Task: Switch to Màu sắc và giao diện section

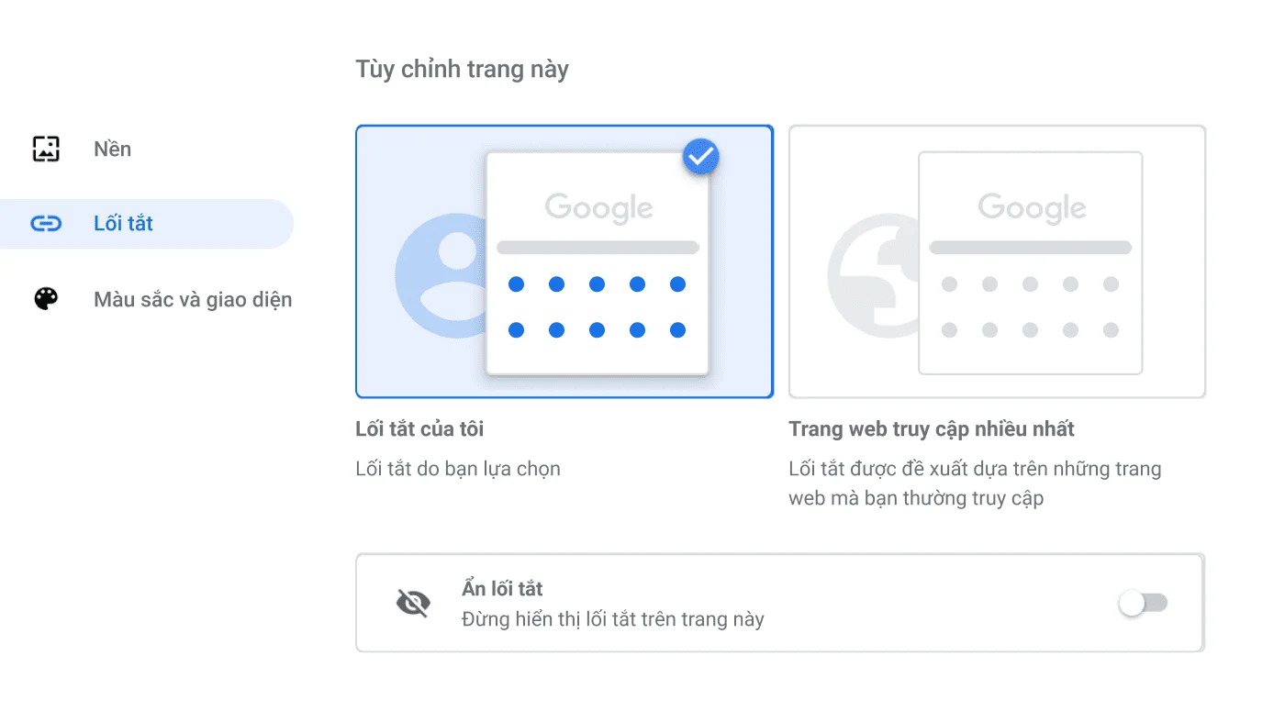Action: [x=191, y=298]
